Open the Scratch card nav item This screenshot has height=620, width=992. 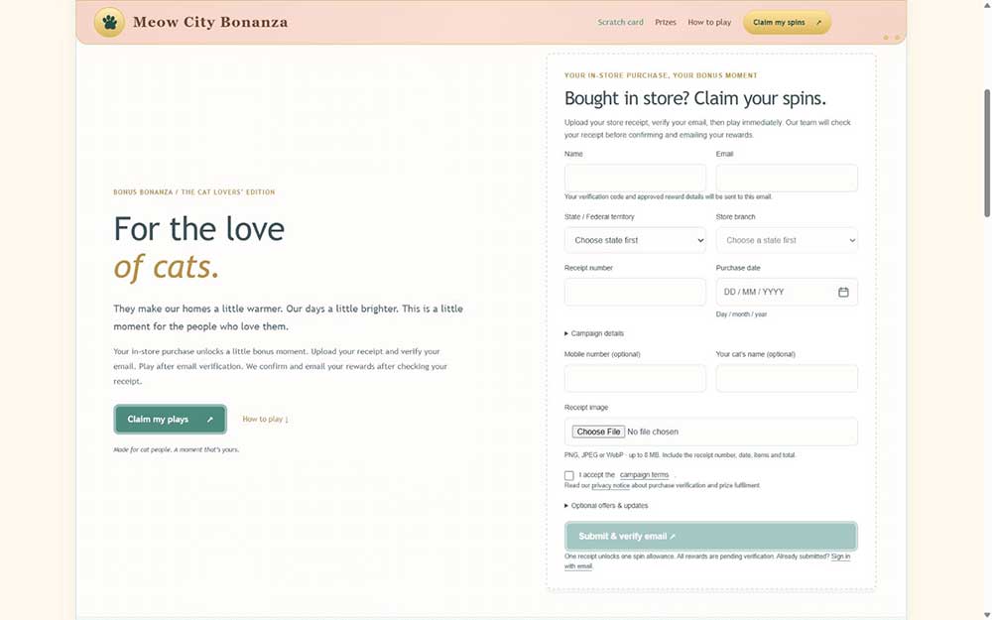pyautogui.click(x=620, y=22)
